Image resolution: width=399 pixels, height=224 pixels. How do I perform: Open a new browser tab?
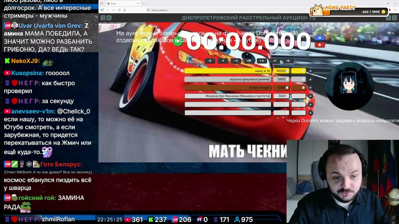coord(144,3)
